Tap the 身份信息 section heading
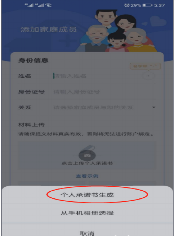The width and height of the screenshot is (176, 236). click(33, 60)
